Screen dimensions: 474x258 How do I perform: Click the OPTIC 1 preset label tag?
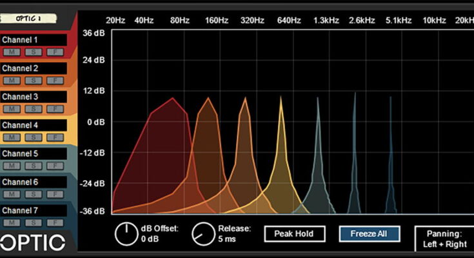[x=28, y=18]
